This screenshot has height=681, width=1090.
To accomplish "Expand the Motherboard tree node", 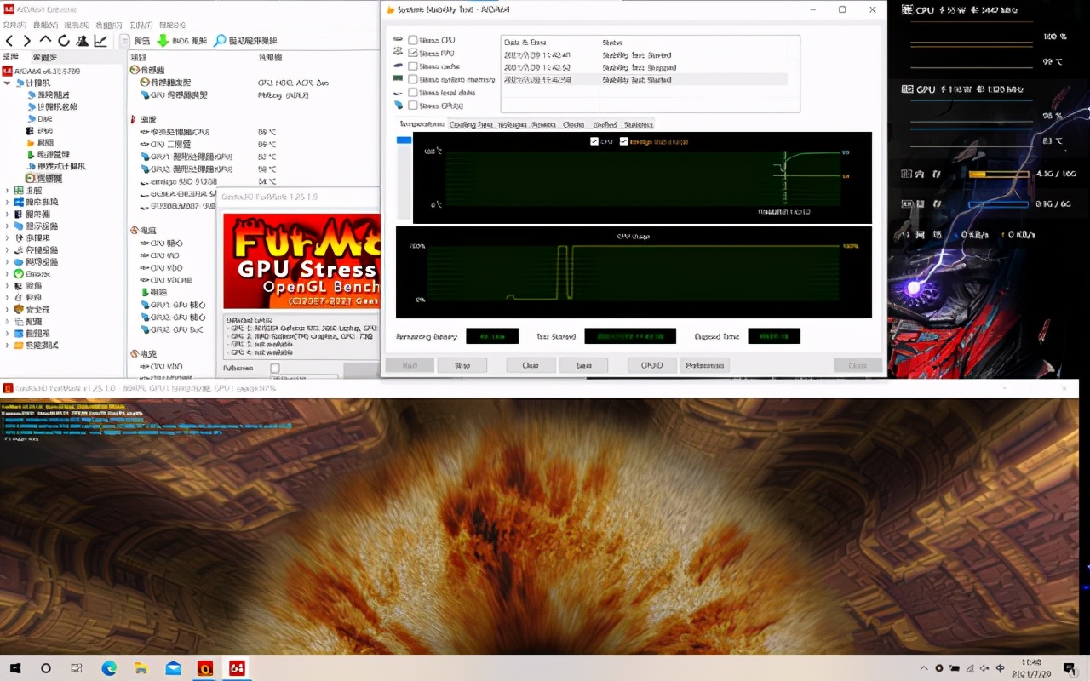I will 8,191.
